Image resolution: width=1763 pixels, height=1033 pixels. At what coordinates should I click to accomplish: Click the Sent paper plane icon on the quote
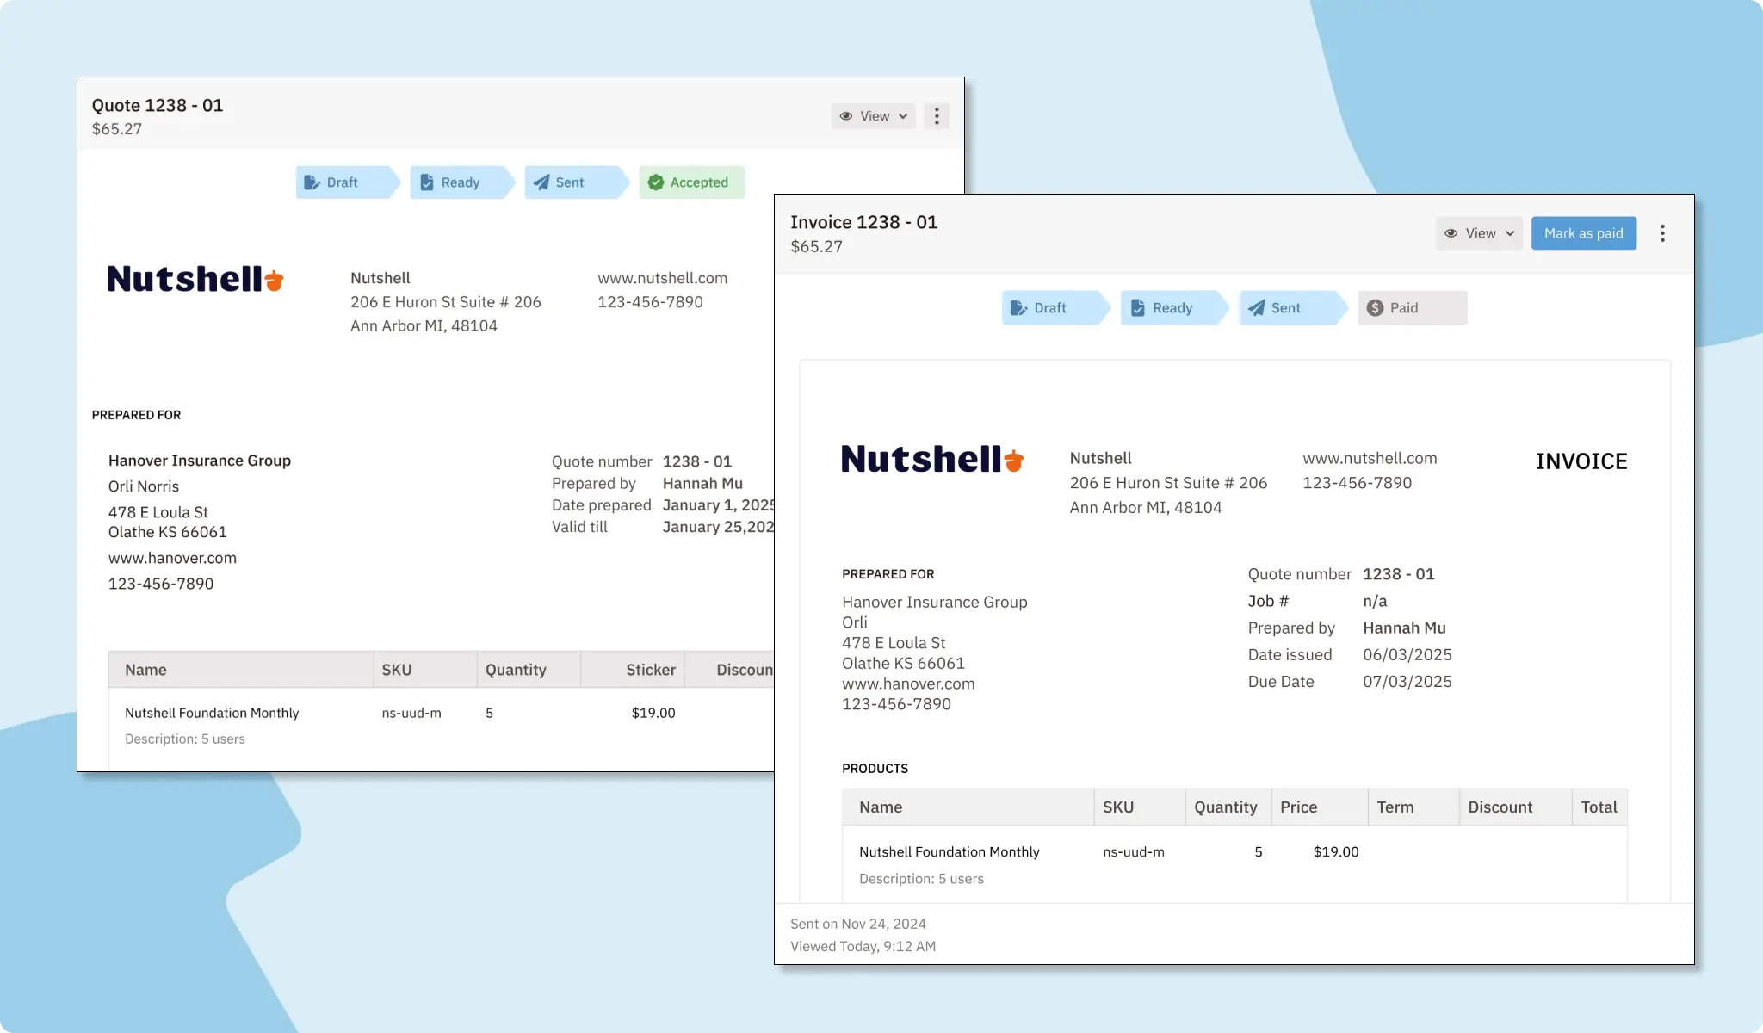point(541,182)
